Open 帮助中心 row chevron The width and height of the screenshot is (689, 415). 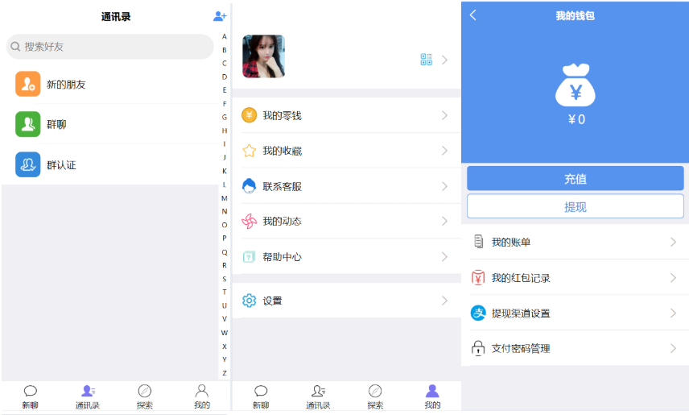pyautogui.click(x=444, y=256)
